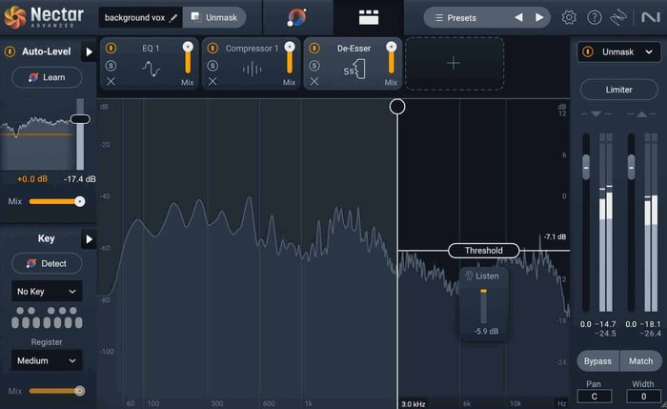Go to the next preset
Screen dimensions: 667x409
[539, 17]
